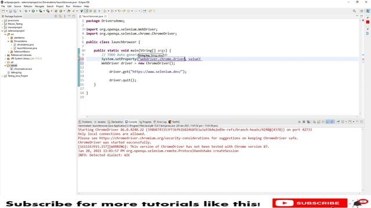Click the chromedriver.chromium.org link in Console
The image size is (371, 208).
[154, 138]
